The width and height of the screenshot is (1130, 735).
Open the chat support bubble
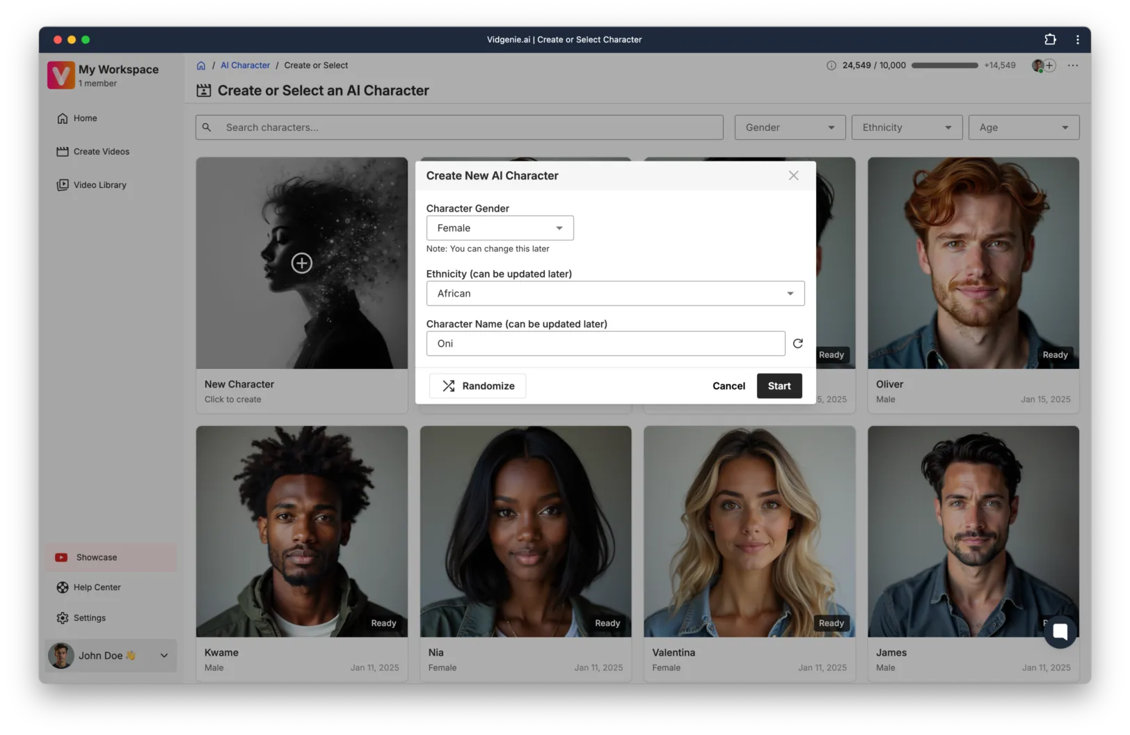1060,631
